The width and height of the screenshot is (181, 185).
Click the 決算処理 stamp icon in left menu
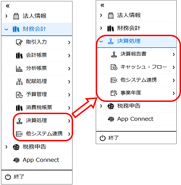point(19,121)
